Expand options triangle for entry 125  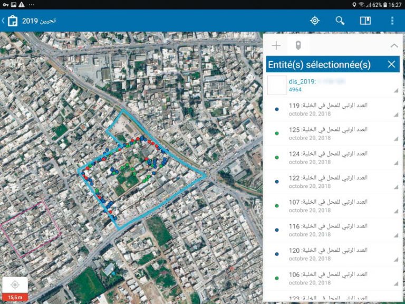point(396,139)
